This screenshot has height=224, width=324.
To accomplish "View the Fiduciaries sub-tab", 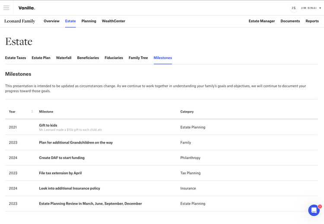I will [114, 58].
